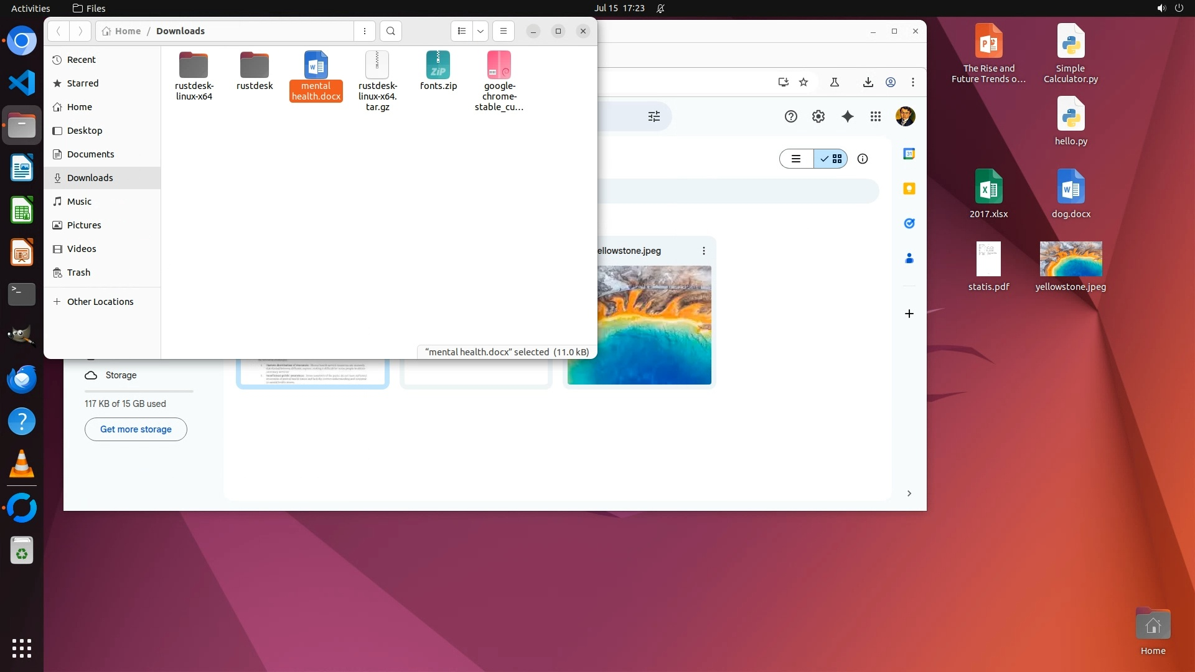The width and height of the screenshot is (1195, 672).
Task: Click the Google Drive settings gear
Action: (x=818, y=116)
